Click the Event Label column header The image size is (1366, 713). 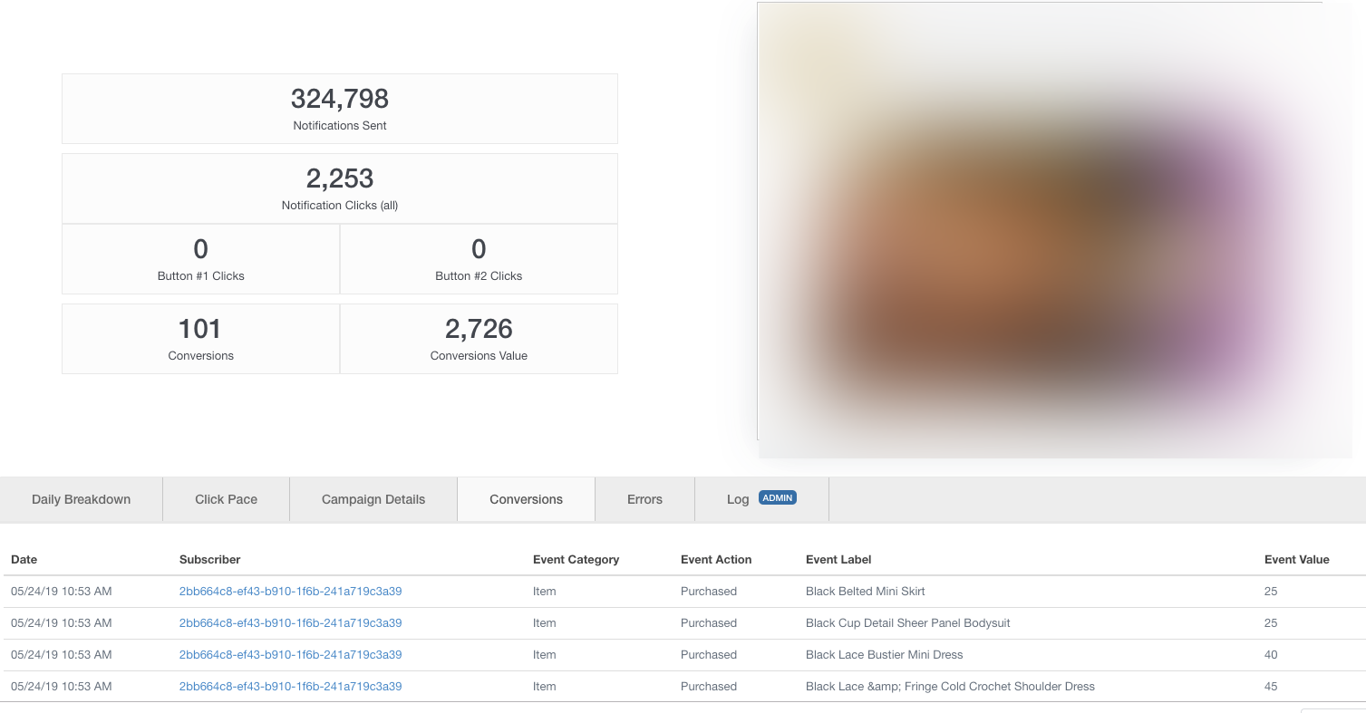tap(838, 560)
